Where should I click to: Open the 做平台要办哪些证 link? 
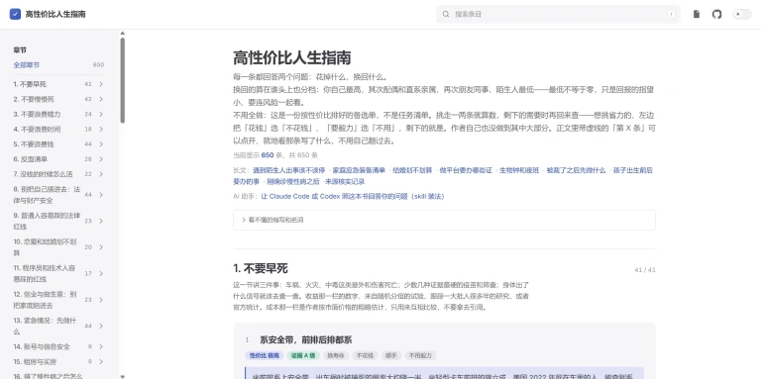[x=466, y=170]
